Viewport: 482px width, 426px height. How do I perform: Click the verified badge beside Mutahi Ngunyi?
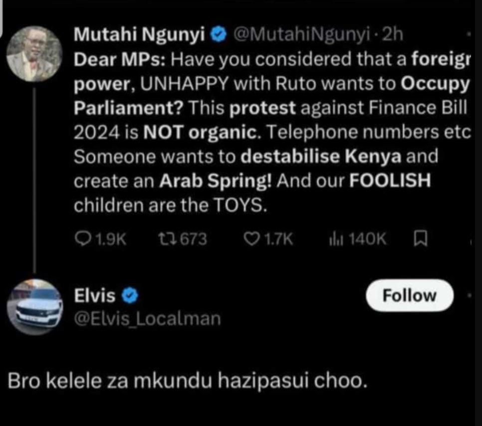[217, 34]
